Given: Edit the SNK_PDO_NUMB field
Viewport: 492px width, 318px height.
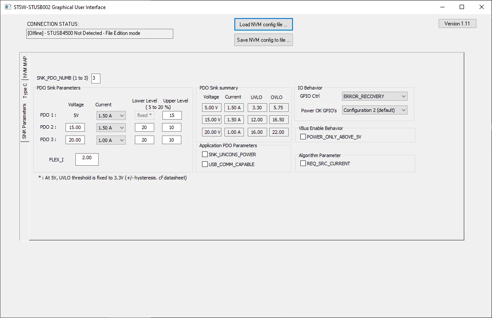Looking at the screenshot, I should tap(96, 78).
